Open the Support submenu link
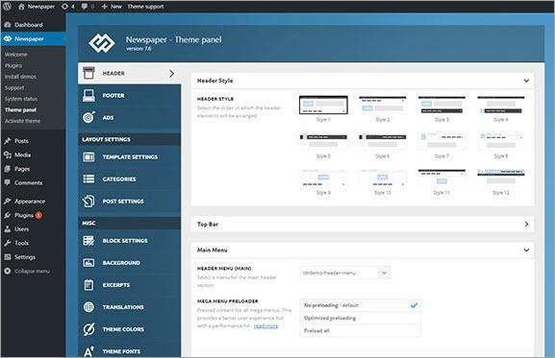 (14, 87)
